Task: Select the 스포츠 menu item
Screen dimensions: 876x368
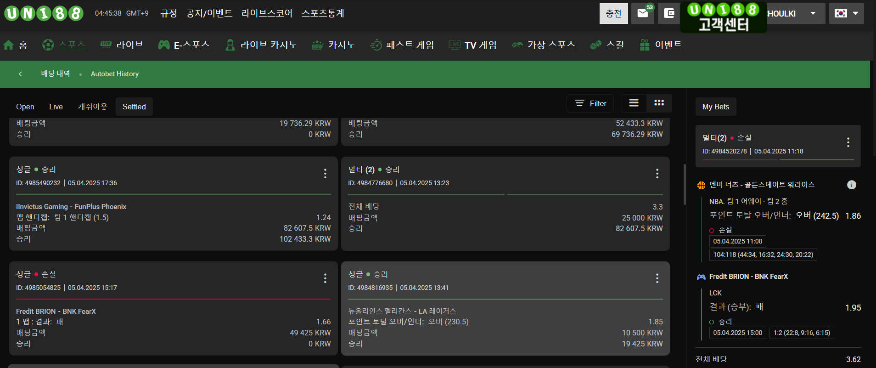Action: coord(72,45)
